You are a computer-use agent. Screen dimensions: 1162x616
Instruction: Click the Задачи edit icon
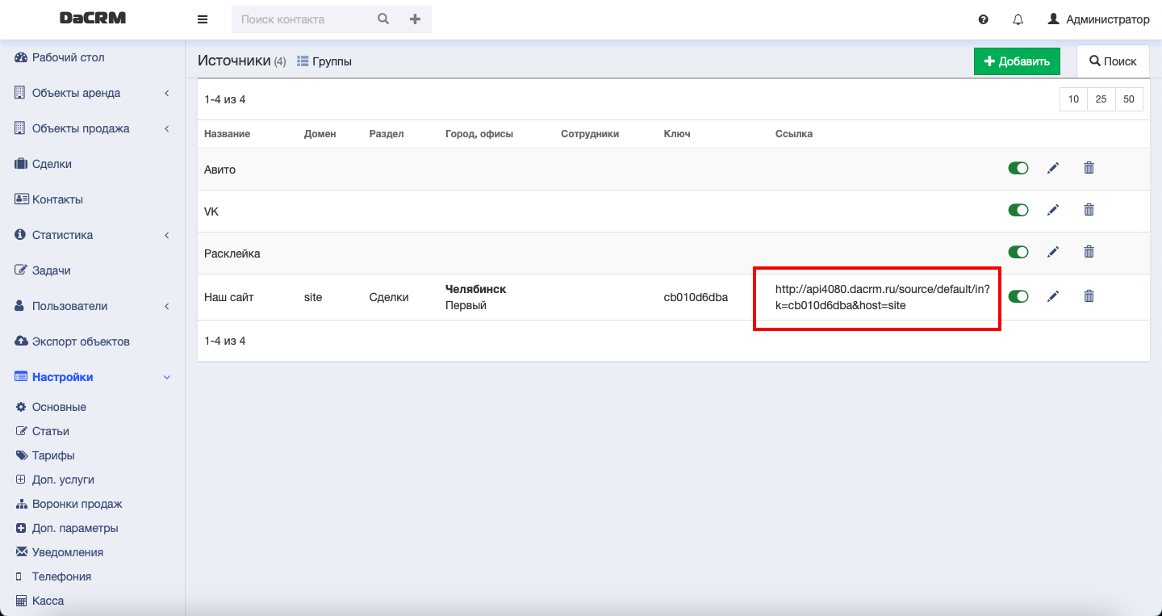pyautogui.click(x=21, y=270)
